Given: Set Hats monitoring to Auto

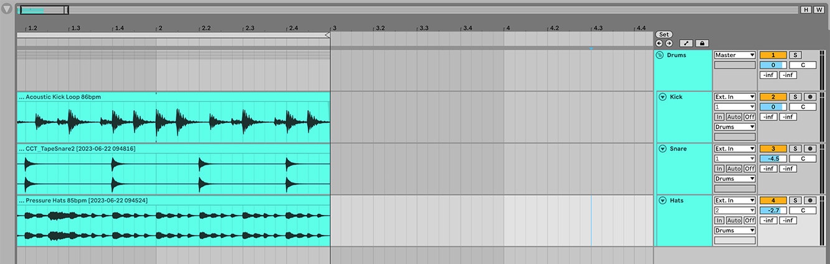Looking at the screenshot, I should (x=734, y=220).
